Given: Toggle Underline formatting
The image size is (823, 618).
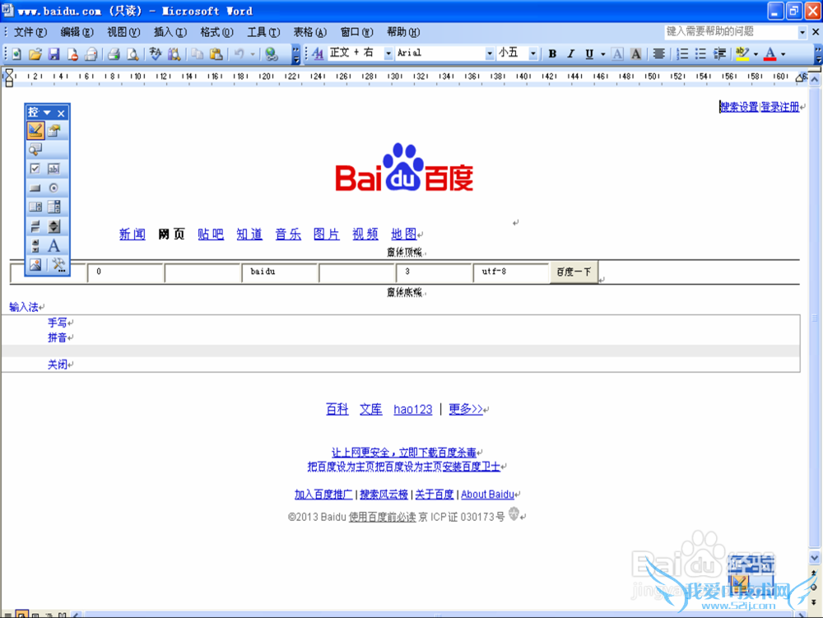Looking at the screenshot, I should (589, 53).
